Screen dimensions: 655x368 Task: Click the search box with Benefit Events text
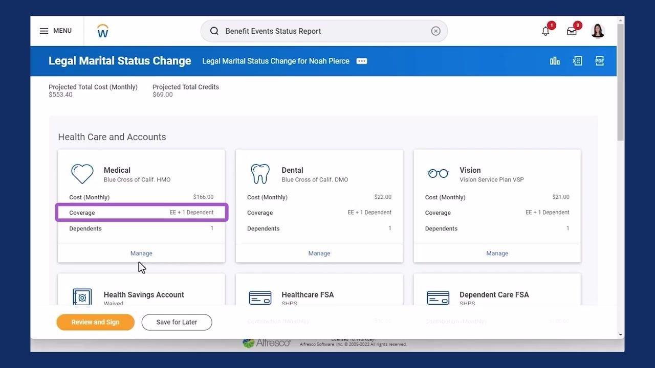click(324, 31)
